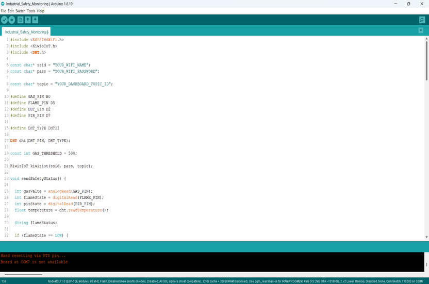The width and height of the screenshot is (429, 284).
Task: Click "digitalRead(PIR_PIN)" on line 27
Action: pos(71,204)
